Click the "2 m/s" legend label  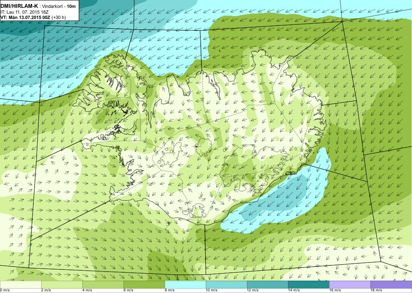tap(46, 291)
